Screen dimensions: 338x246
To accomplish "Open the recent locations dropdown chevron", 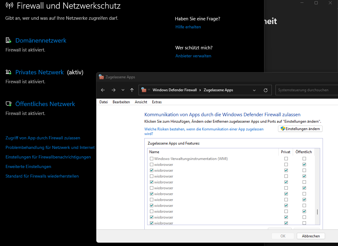I will 123,90.
